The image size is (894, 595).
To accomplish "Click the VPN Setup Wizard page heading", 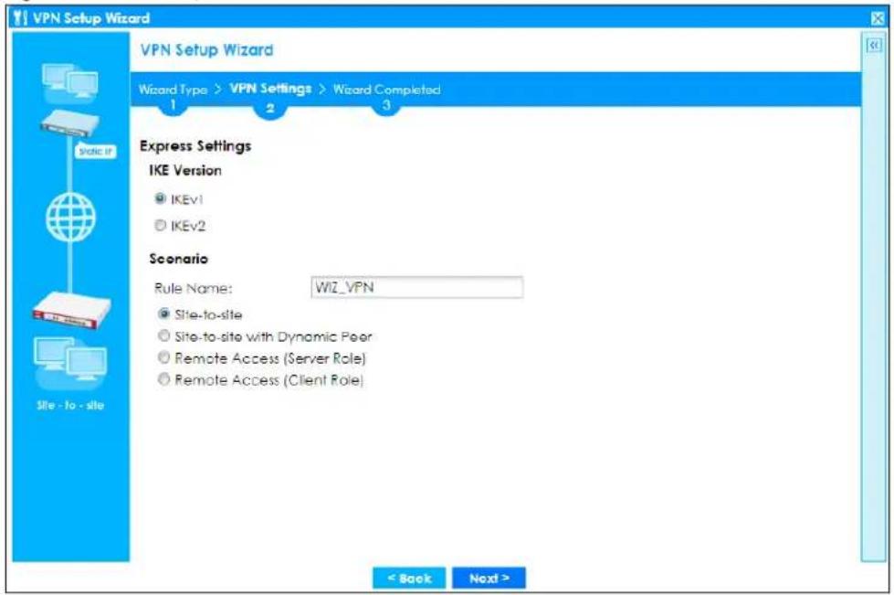I will (207, 50).
